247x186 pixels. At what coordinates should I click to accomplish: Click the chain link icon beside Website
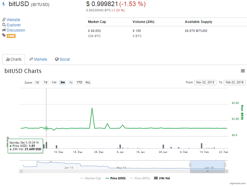pyautogui.click(x=4, y=20)
